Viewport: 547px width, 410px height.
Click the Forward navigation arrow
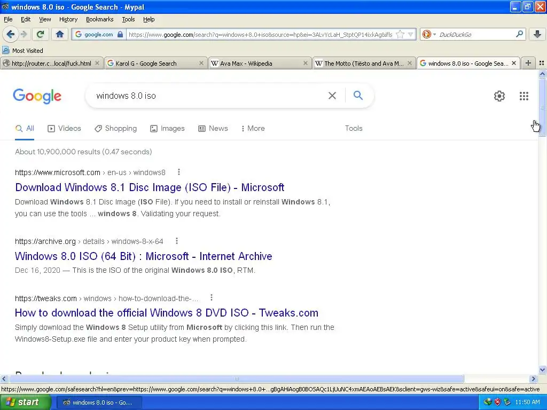click(24, 34)
